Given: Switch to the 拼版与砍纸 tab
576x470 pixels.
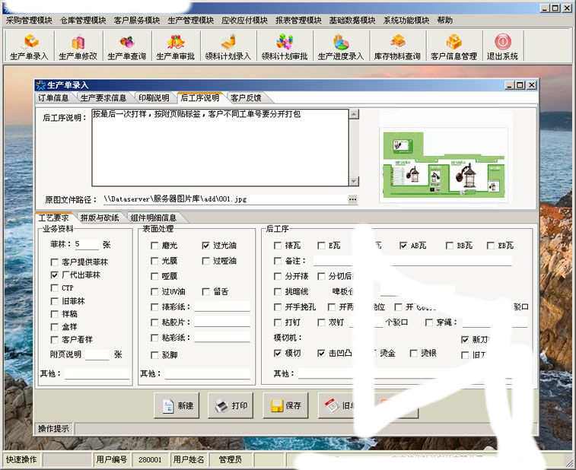Looking at the screenshot, I should 100,218.
